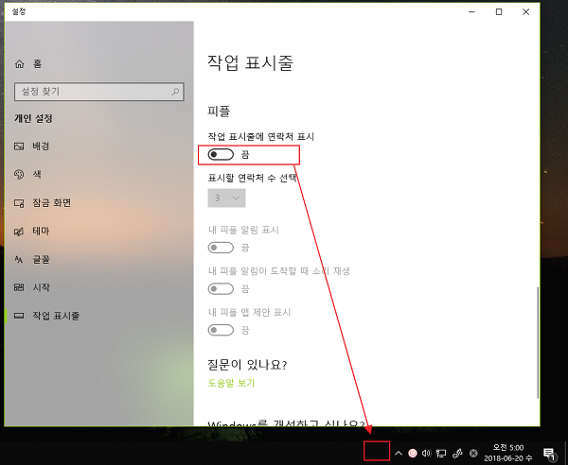This screenshot has height=465, width=568.
Task: Click the search magnifier in 설정 찾기
Action: coord(175,92)
